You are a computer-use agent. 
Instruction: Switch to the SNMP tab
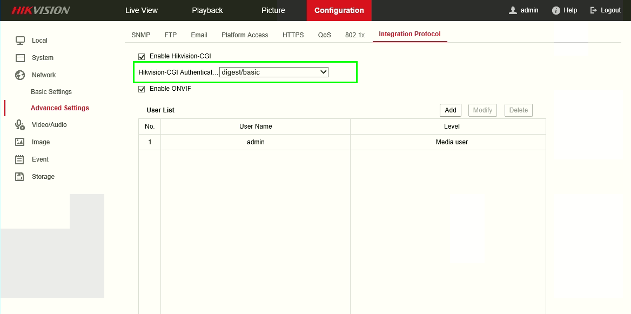click(x=141, y=35)
